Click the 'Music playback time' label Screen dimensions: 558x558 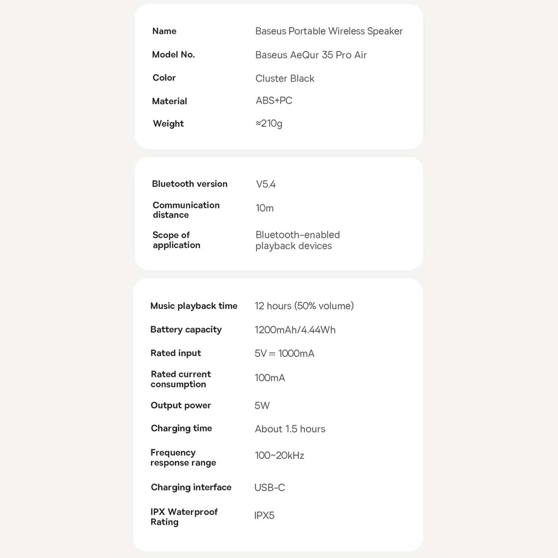click(x=194, y=306)
